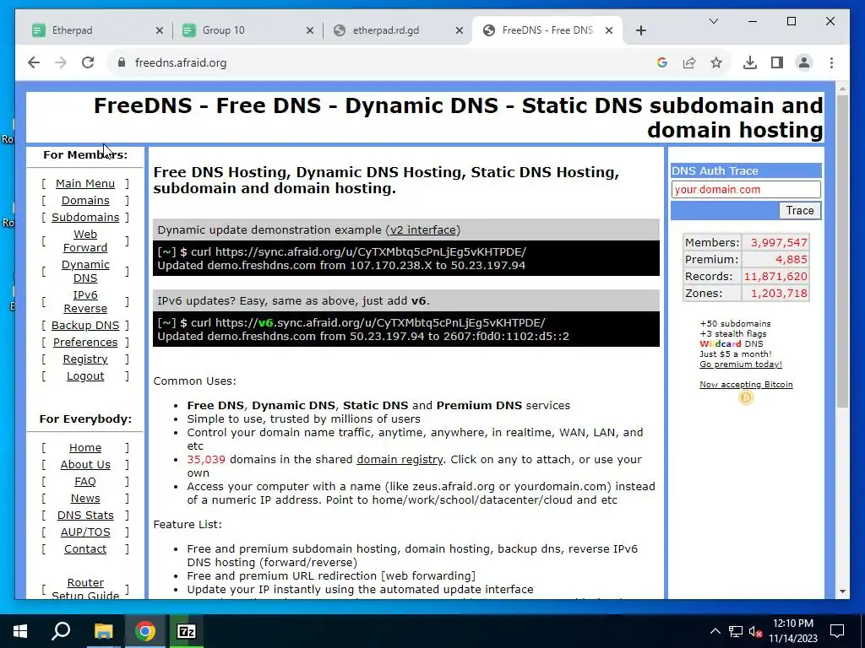The image size is (865, 648).
Task: Click the Now accepting Bitcoin link
Action: [x=746, y=385]
